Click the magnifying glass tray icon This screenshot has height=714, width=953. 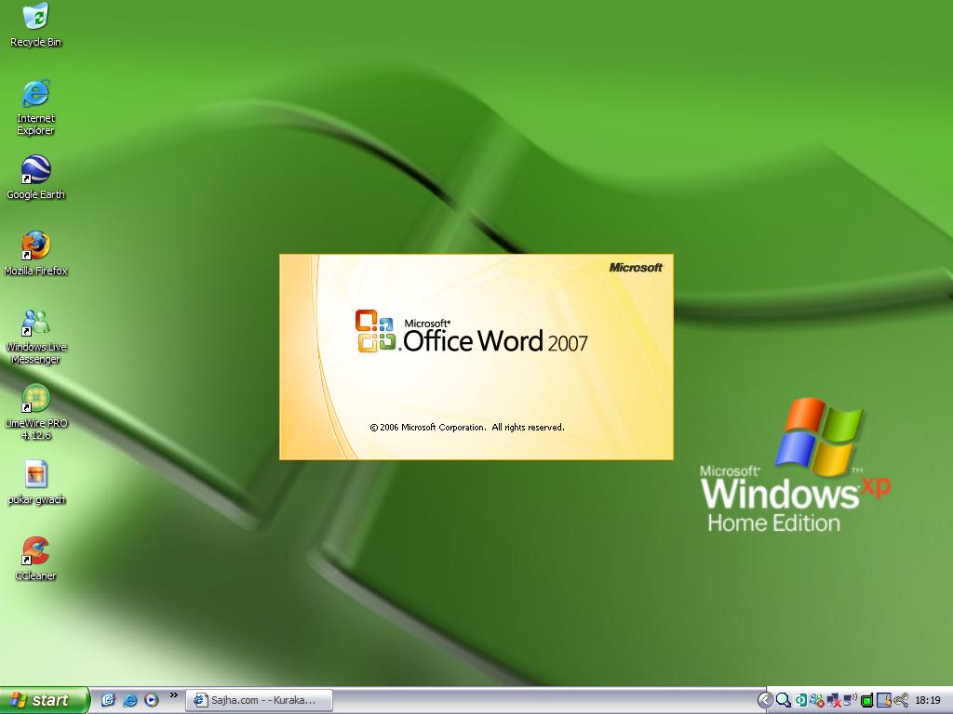pyautogui.click(x=784, y=700)
